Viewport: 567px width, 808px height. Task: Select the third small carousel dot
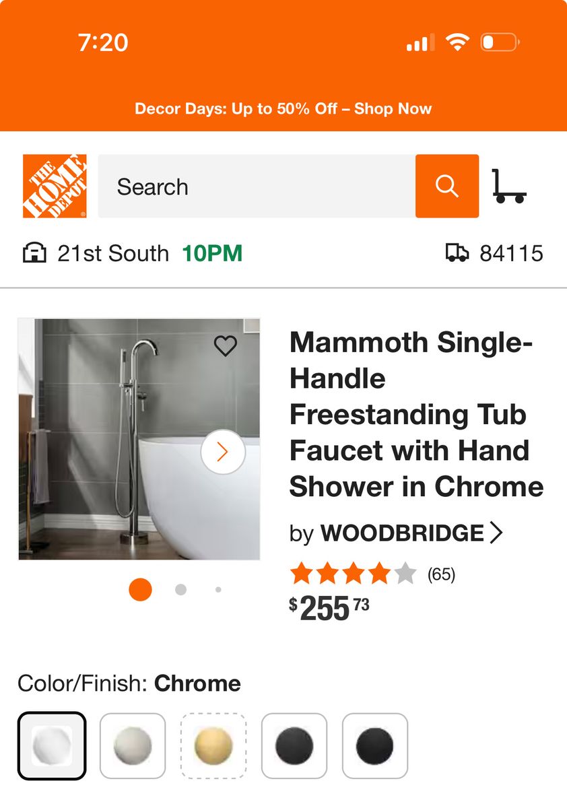[218, 590]
